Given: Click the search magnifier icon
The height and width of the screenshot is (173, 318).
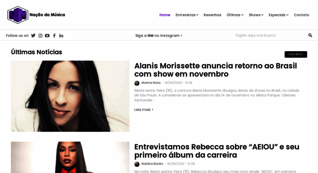Looking at the screenshot, I should point(310,36).
